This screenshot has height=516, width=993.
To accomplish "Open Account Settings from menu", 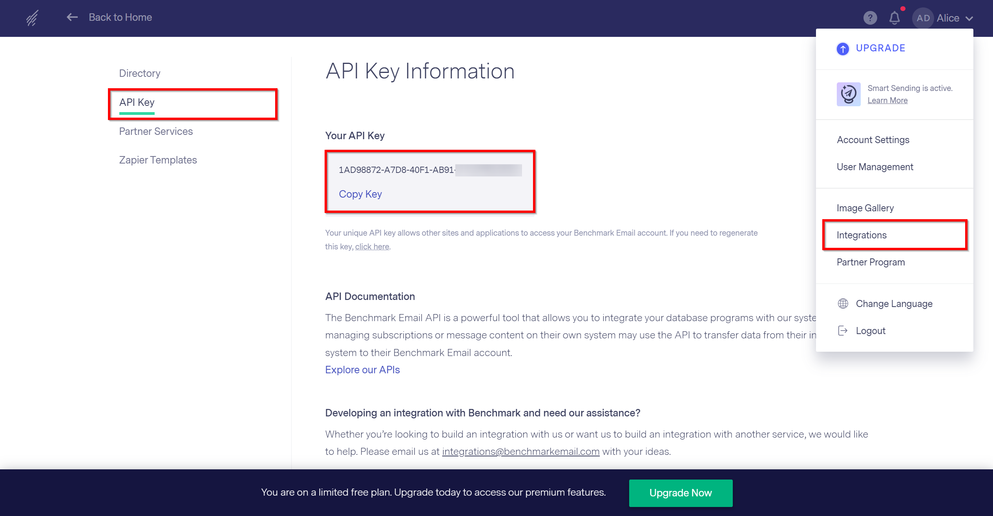I will click(x=873, y=140).
